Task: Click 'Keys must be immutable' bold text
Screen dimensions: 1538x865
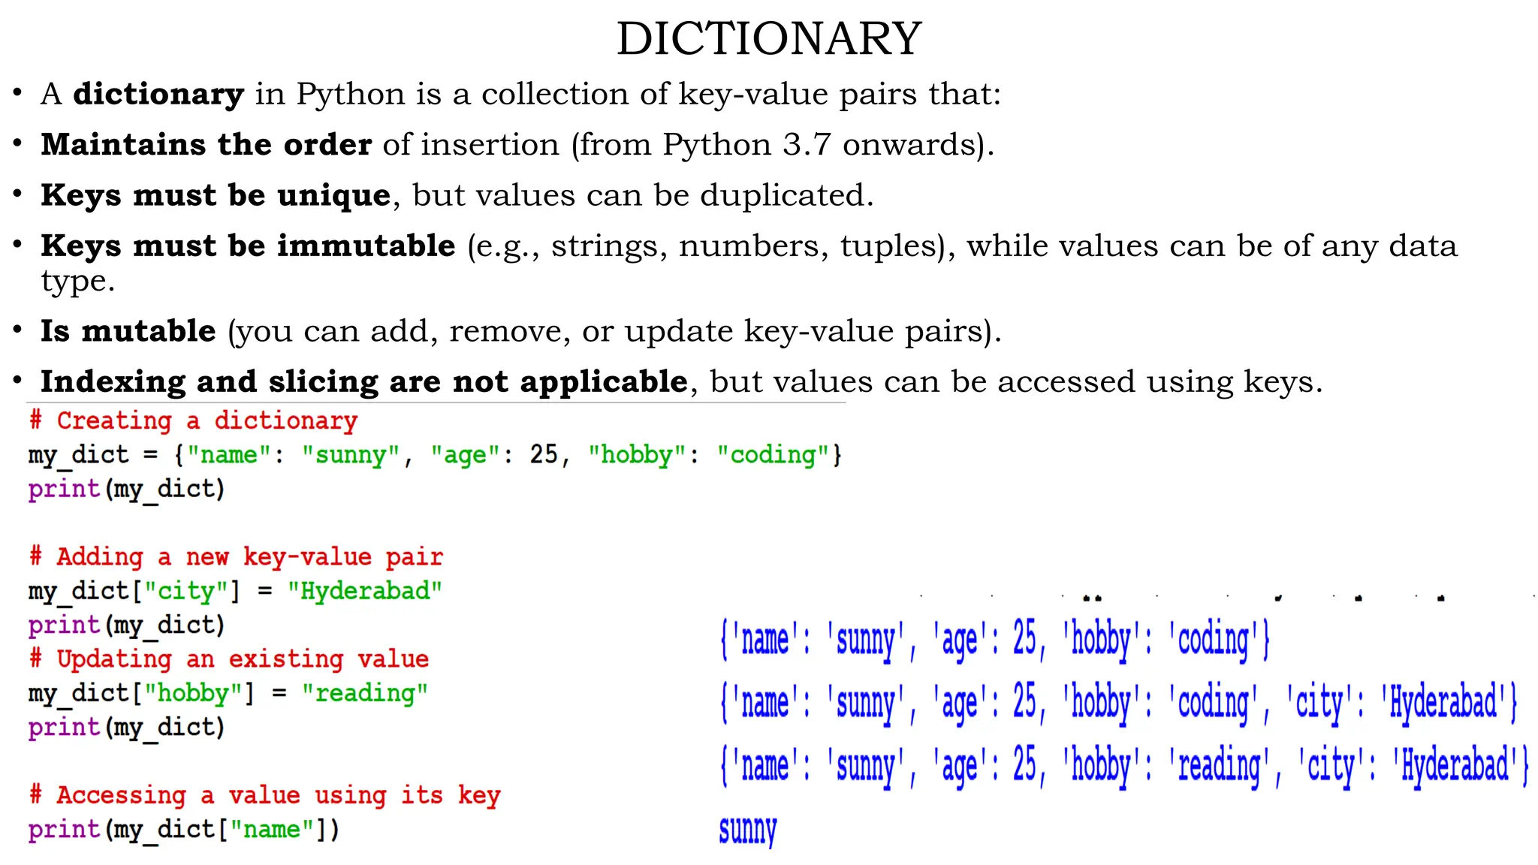Action: pyautogui.click(x=248, y=246)
